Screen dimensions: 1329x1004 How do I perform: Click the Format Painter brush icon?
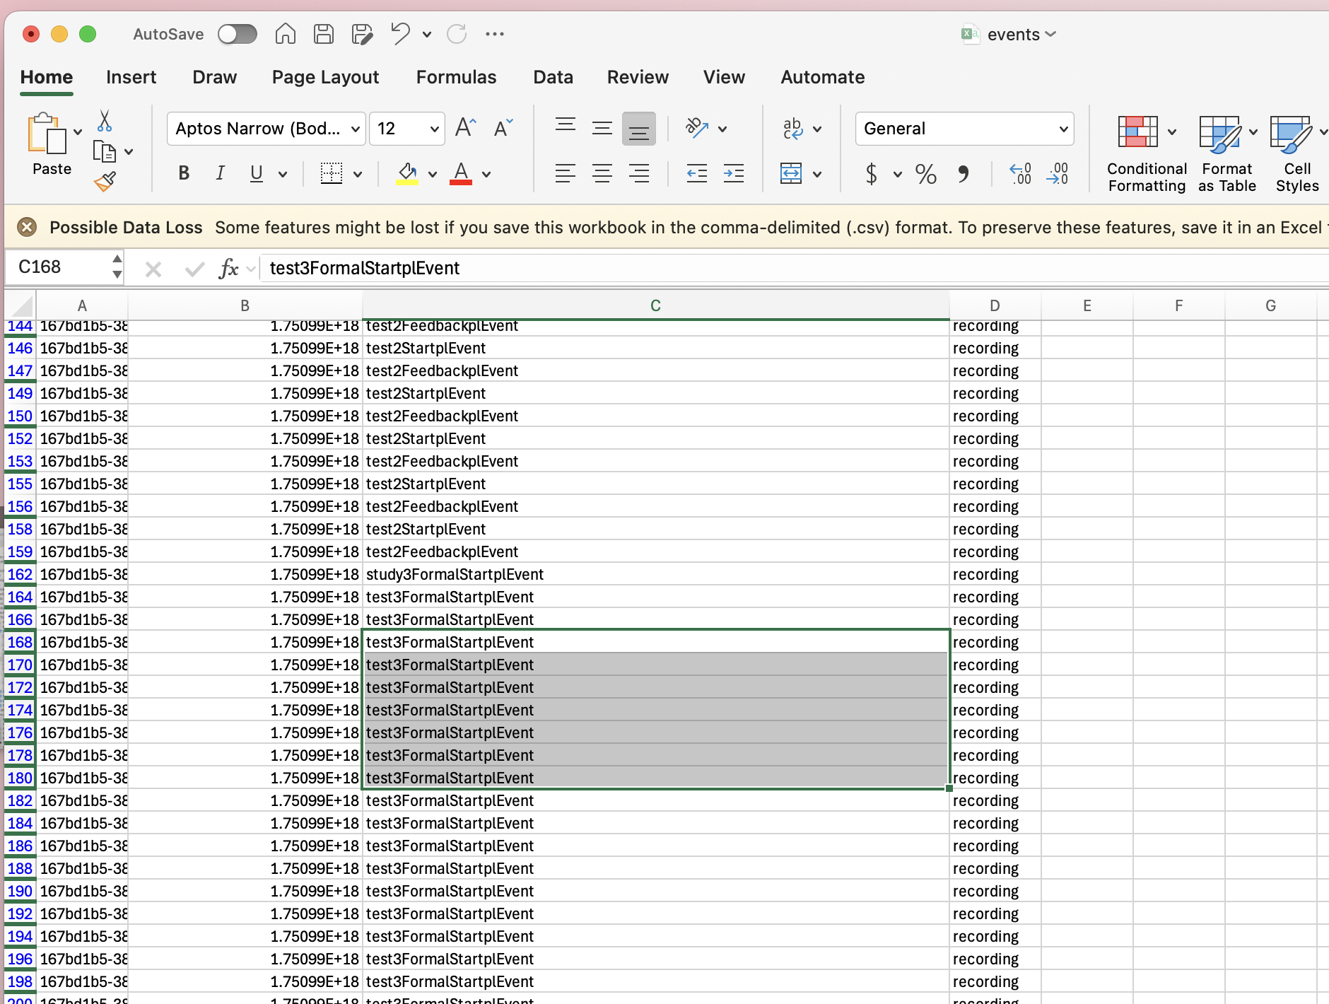[x=105, y=182]
